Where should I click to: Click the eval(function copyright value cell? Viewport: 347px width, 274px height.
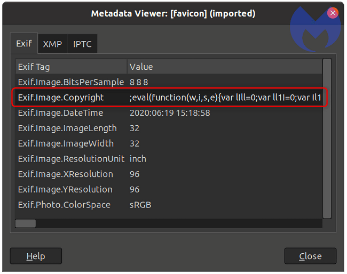click(x=224, y=98)
